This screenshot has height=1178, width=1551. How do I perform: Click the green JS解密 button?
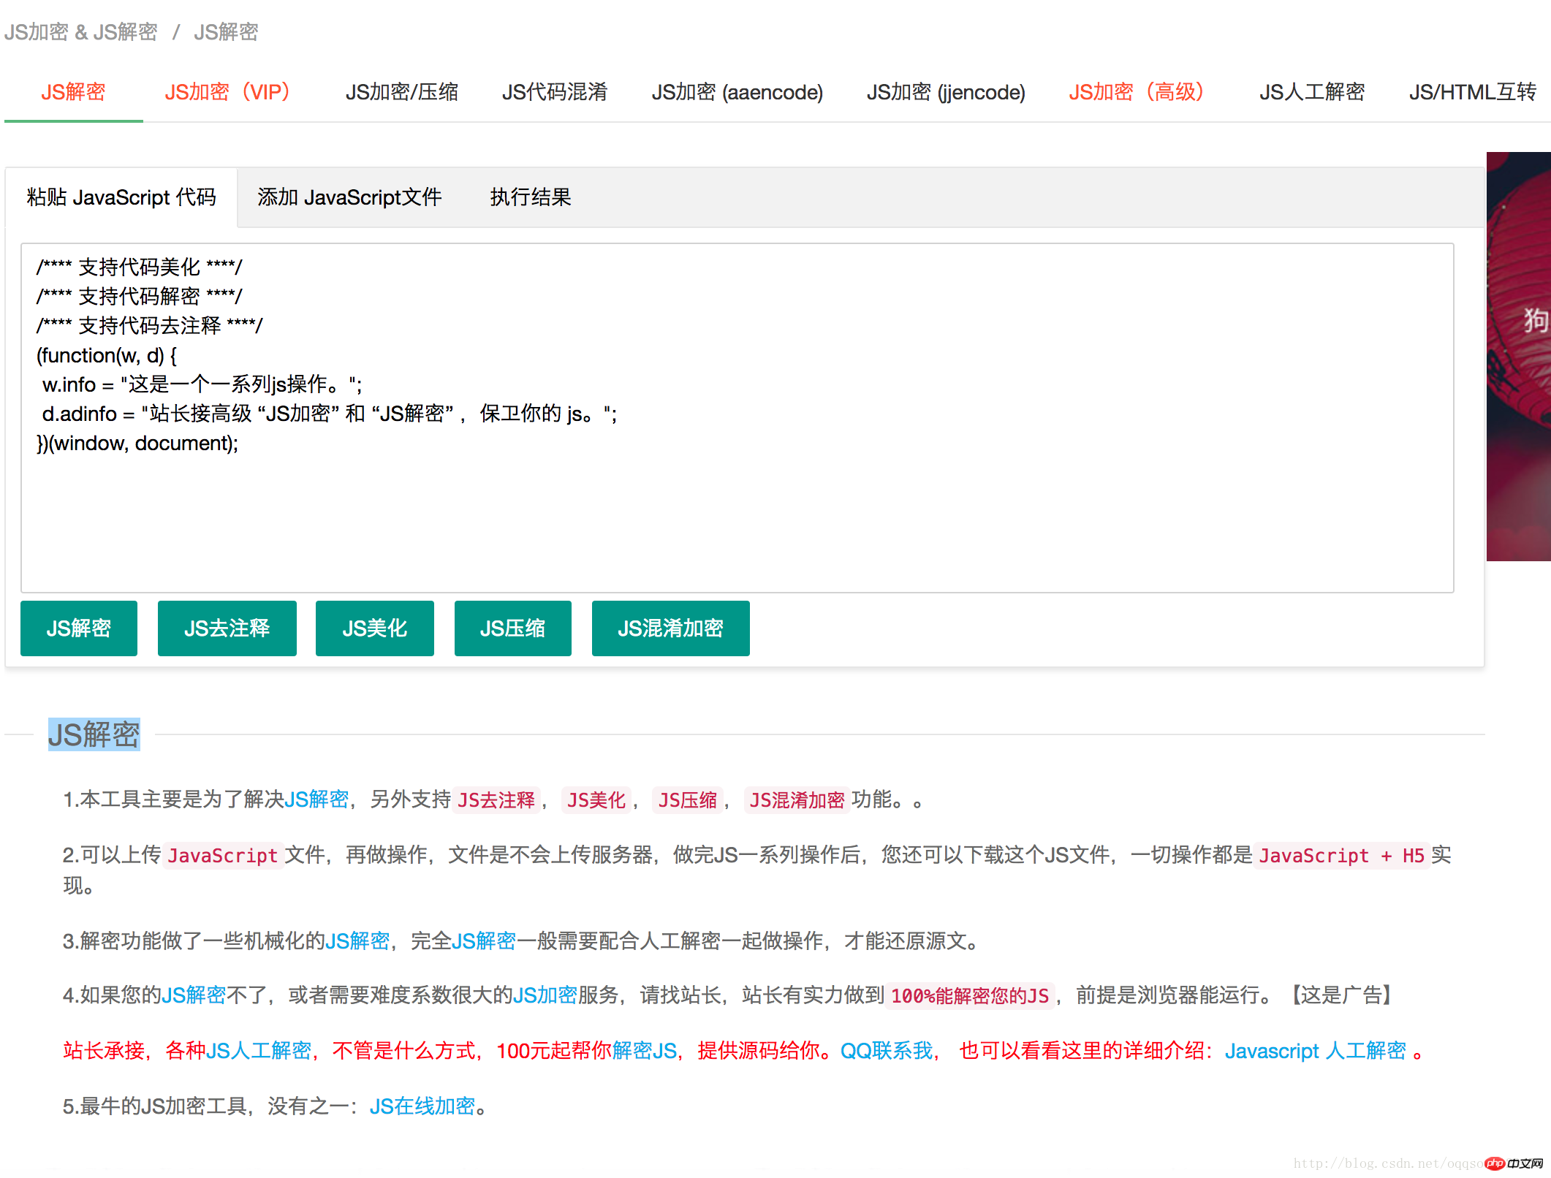79,628
